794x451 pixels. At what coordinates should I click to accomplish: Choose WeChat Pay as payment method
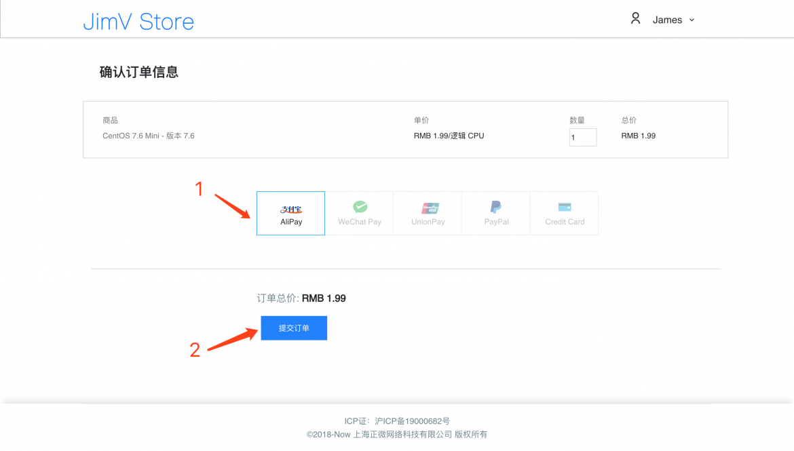359,213
